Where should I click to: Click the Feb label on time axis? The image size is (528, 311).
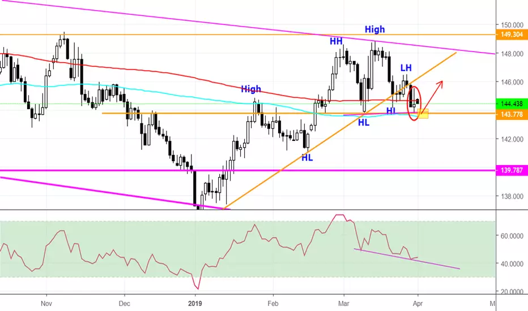272,304
